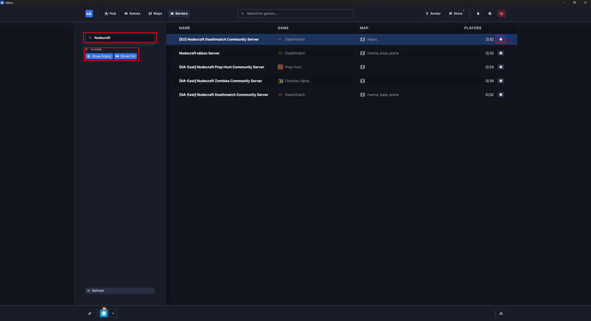Select Nodecraft s&box Server row

(x=342, y=53)
